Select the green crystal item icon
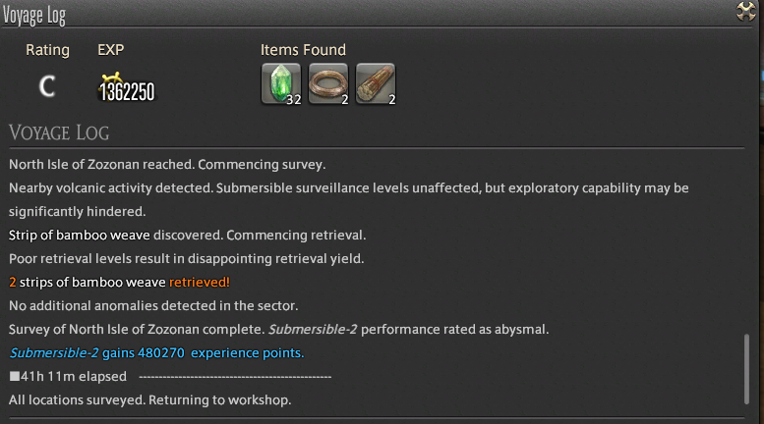The height and width of the screenshot is (424, 764). (x=281, y=83)
